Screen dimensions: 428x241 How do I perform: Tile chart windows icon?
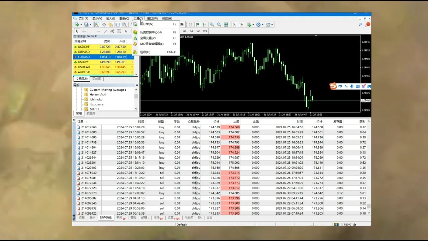tap(226, 24)
